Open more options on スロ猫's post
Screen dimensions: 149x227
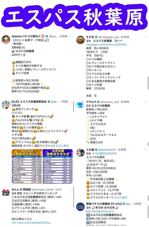coord(145,150)
